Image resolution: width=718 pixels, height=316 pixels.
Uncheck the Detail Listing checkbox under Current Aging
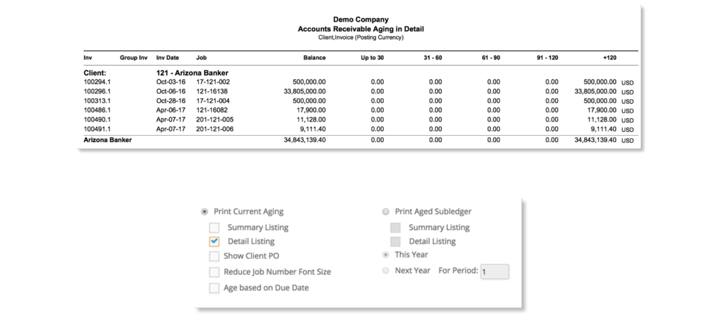click(x=214, y=242)
